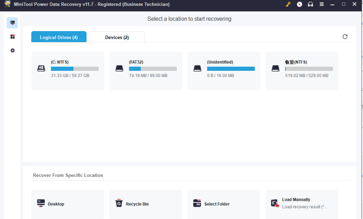Click the Recover From Specific Location heading
The height and width of the screenshot is (219, 363).
coord(68,175)
